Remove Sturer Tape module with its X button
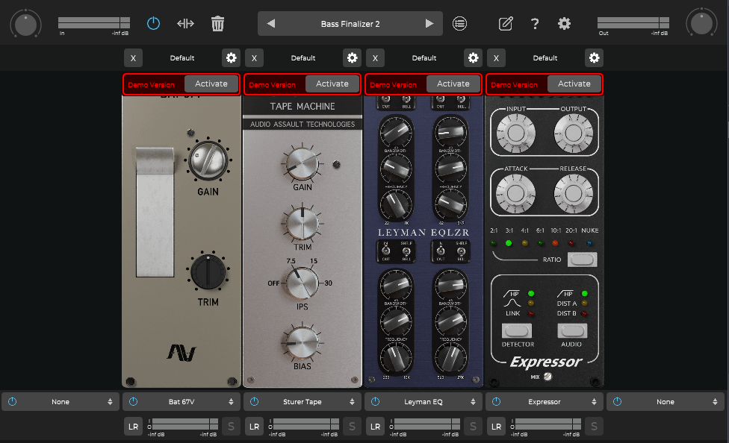The height and width of the screenshot is (443, 729). tap(254, 58)
